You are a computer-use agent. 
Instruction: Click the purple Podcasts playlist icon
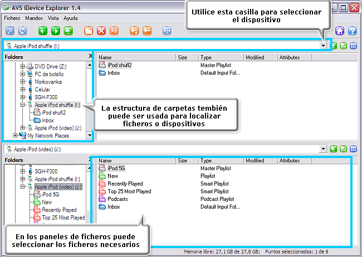coord(102,199)
